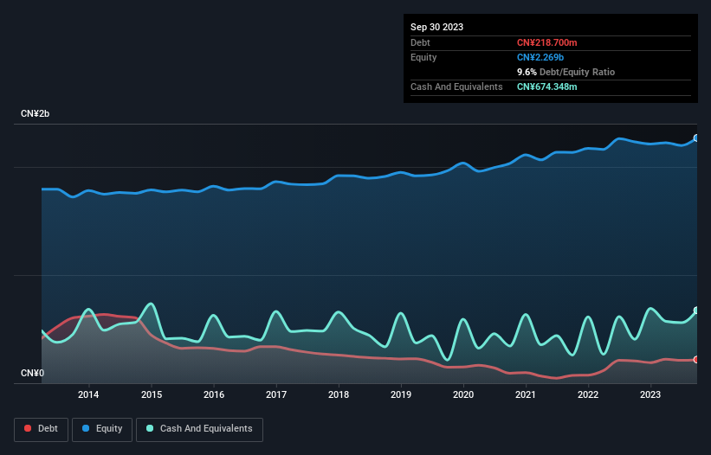Click the Sep 30 2023 tooltip date
711x455 pixels.
[436, 27]
